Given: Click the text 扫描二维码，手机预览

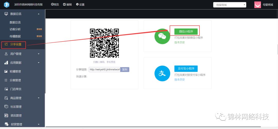Looking at the screenshot, I should (x=104, y=62).
